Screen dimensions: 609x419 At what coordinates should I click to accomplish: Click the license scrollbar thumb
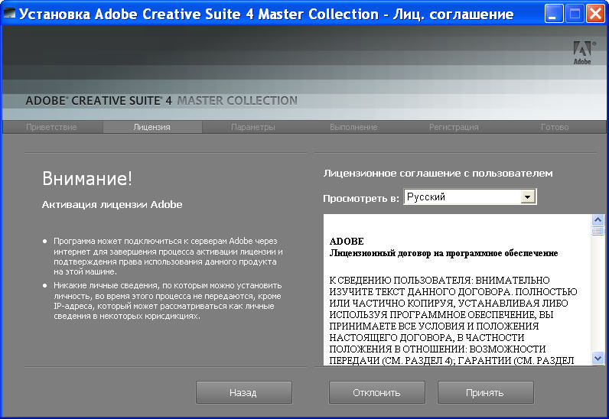[598, 231]
